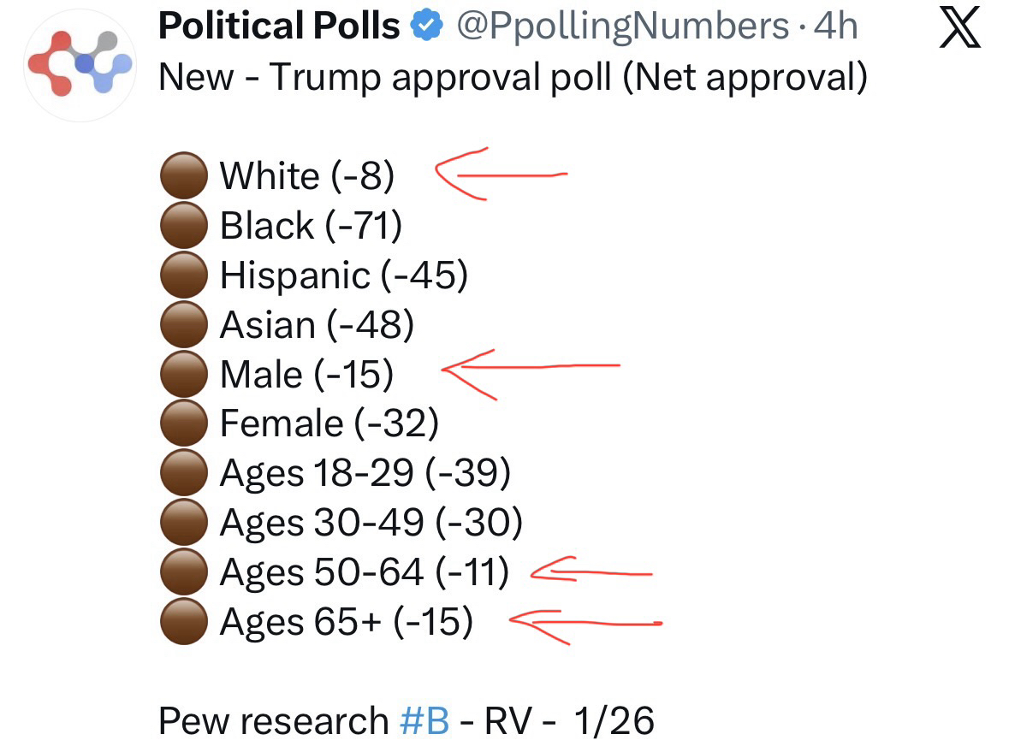Click the red arrow next to Ages 65+
The image size is (1009, 752).
tap(584, 622)
